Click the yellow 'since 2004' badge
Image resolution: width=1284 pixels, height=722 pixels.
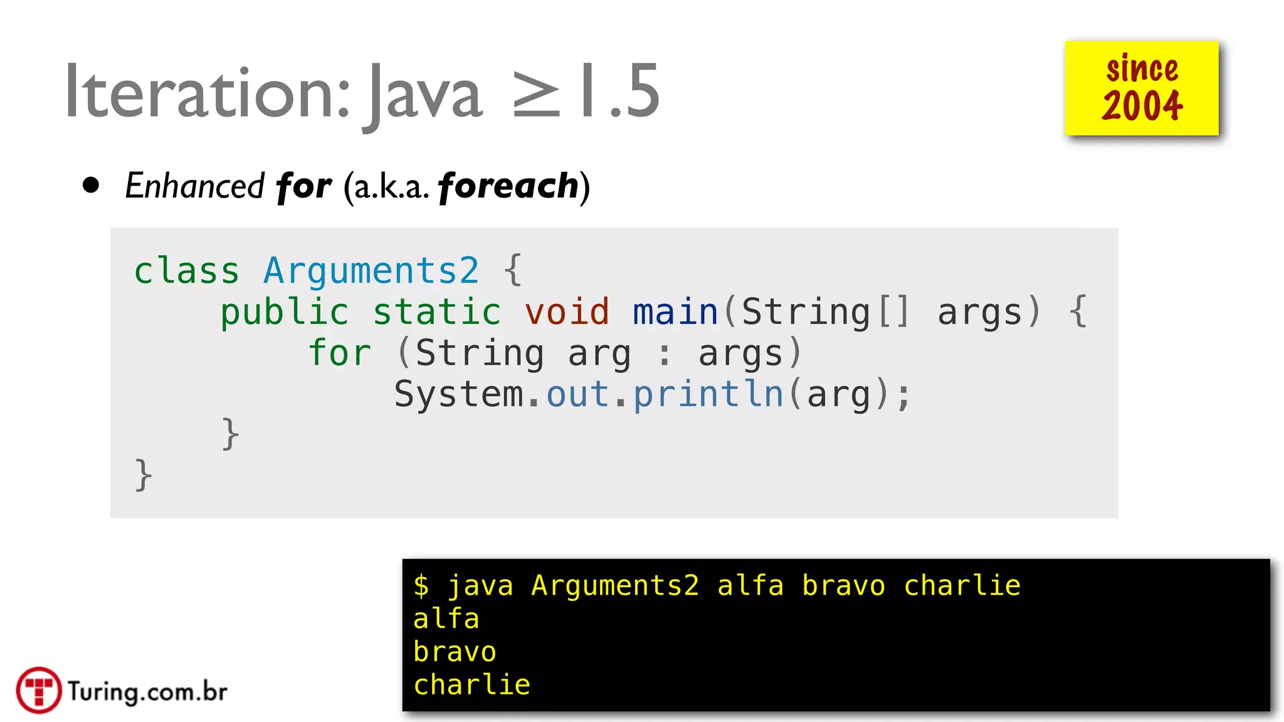1142,88
